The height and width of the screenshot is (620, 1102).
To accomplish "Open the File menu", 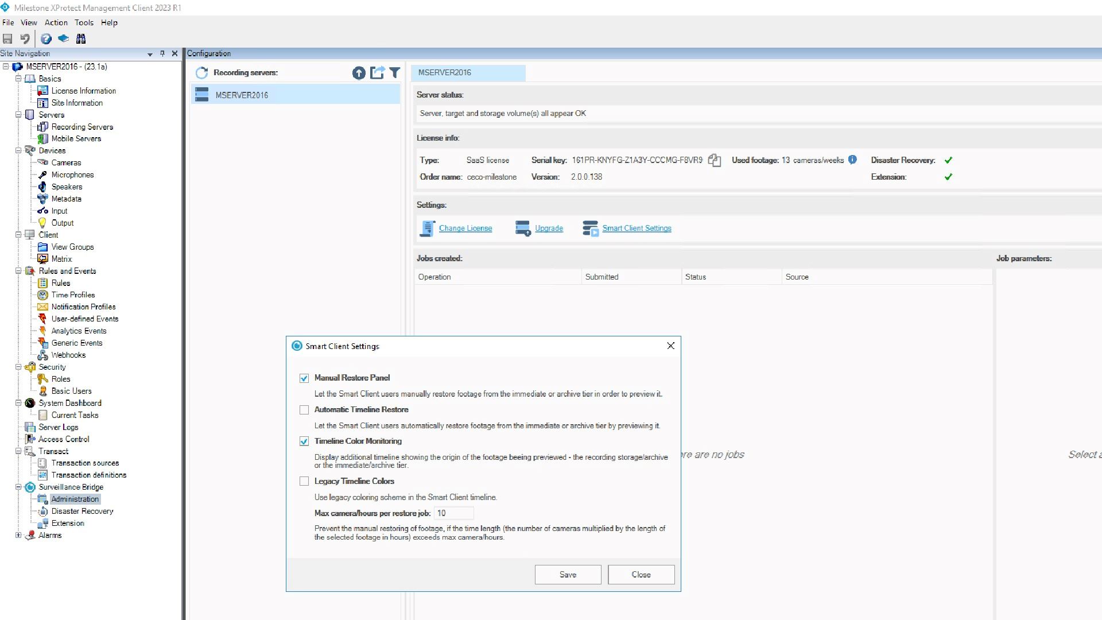I will [8, 22].
